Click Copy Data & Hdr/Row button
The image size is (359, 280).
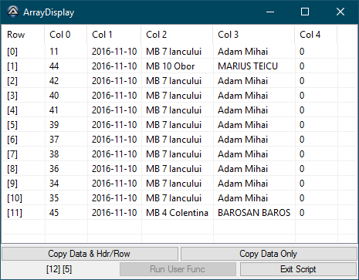[90, 254]
